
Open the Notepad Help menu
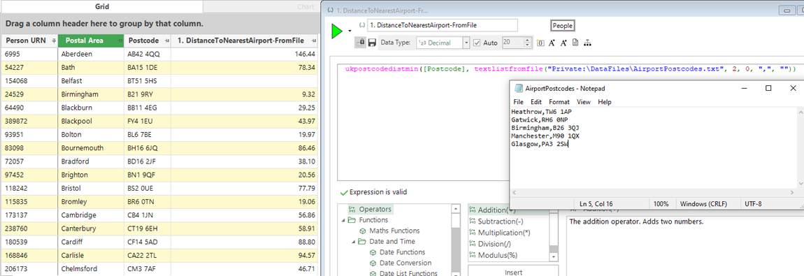pyautogui.click(x=605, y=102)
